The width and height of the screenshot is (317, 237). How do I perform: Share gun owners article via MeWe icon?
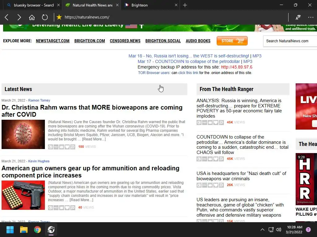tap(56, 208)
